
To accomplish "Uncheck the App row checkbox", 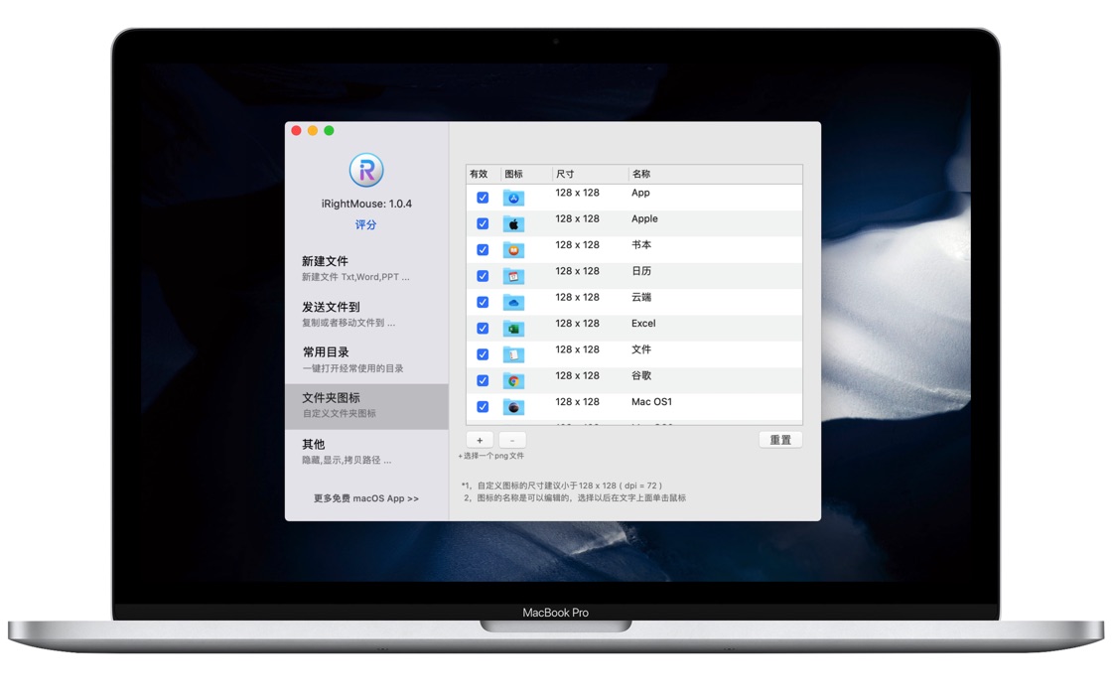I will tap(483, 198).
